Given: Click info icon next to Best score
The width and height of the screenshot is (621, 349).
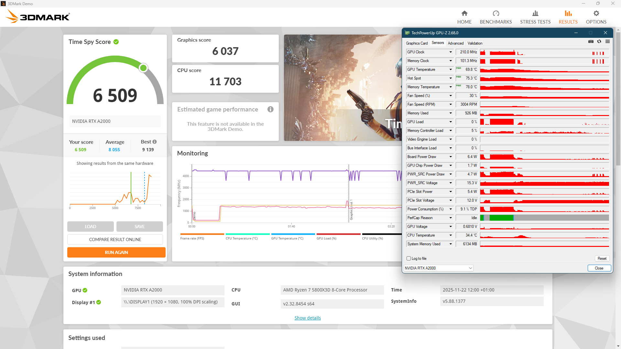Looking at the screenshot, I should (155, 142).
